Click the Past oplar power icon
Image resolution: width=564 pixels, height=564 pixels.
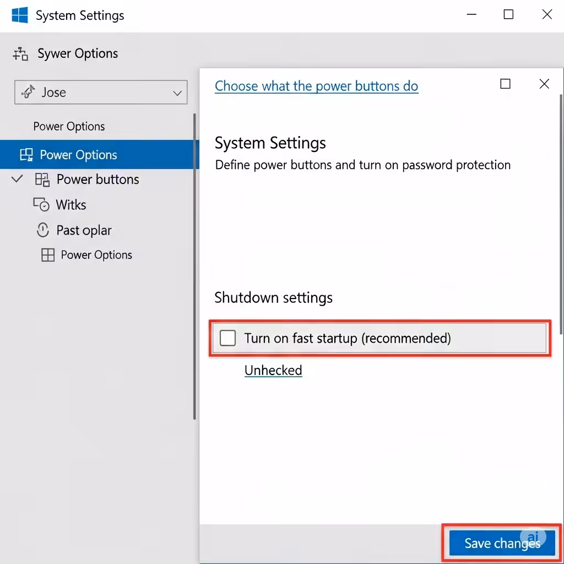(43, 230)
